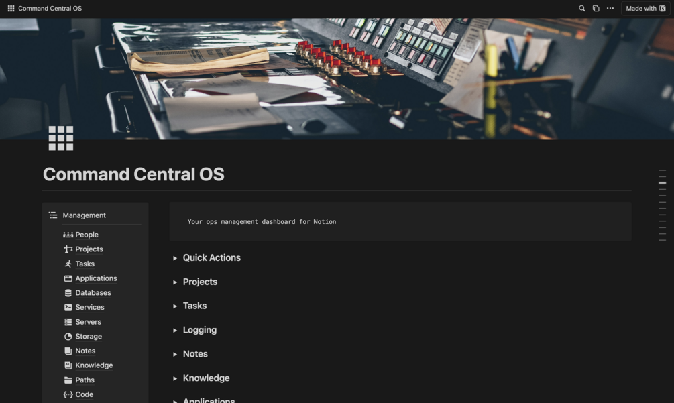Jump using the table of contents marker
This screenshot has width=674, height=403.
[663, 183]
